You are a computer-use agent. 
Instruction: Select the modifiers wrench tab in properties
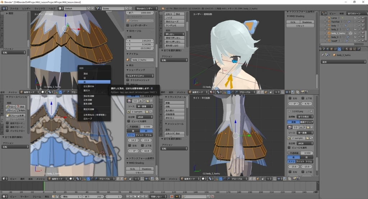coord(339,49)
